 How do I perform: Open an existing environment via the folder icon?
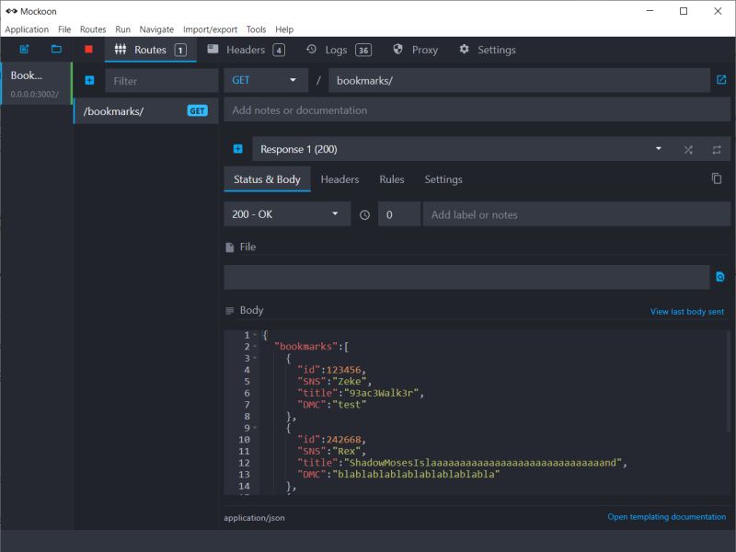(57, 49)
